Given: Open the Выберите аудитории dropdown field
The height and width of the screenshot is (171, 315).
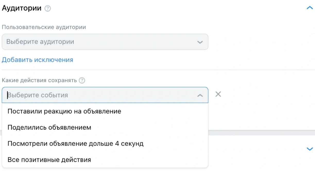Looking at the screenshot, I should point(105,42).
